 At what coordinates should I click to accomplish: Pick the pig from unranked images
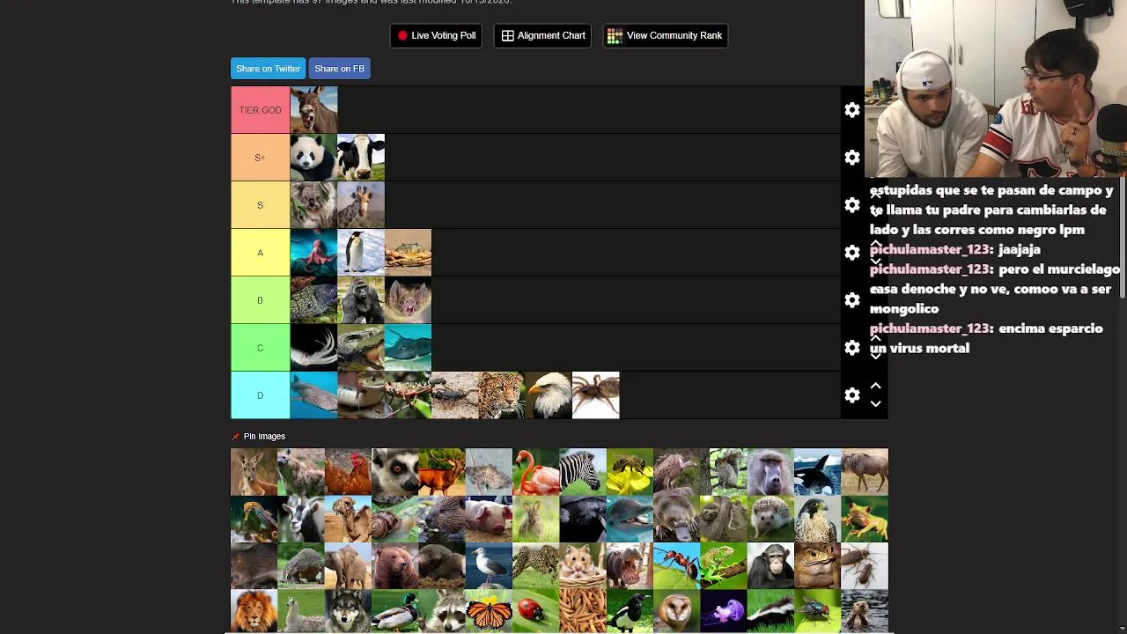489,519
